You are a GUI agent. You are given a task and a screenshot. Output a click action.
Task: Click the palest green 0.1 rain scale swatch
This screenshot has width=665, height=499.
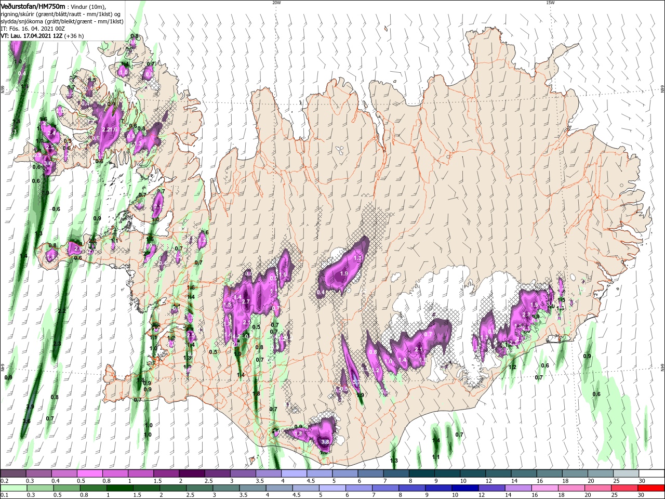(12, 488)
